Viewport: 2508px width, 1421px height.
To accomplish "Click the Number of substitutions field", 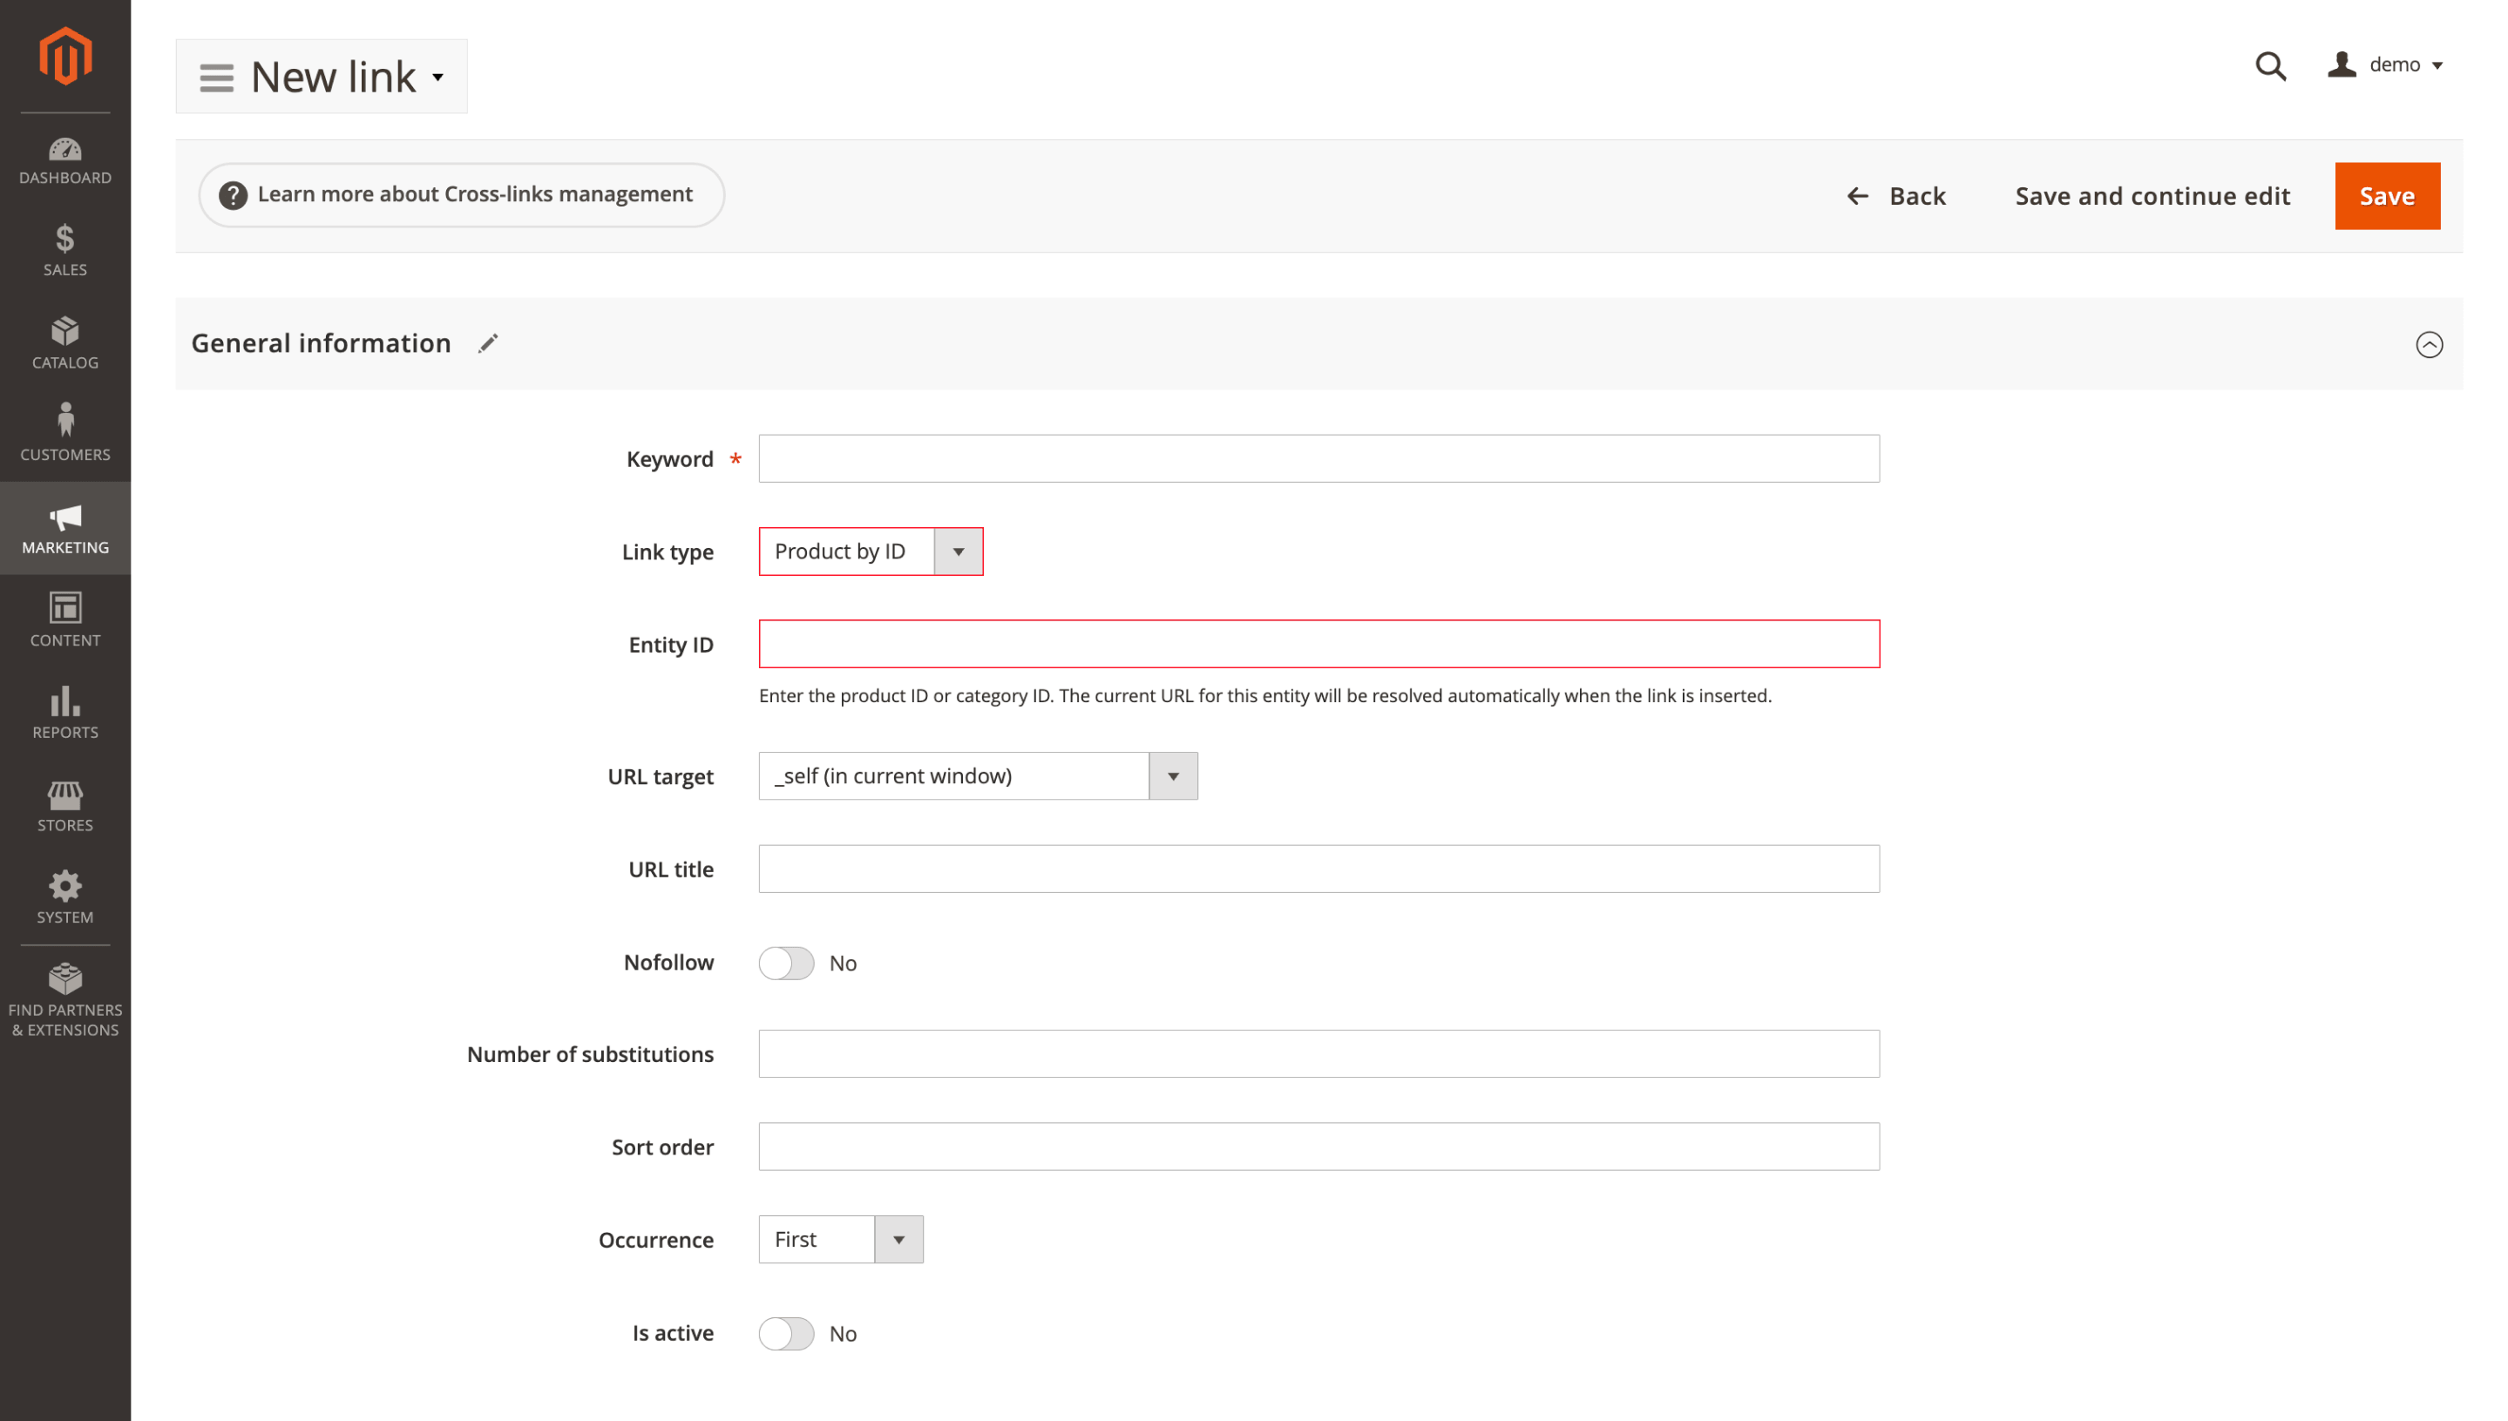I will pyautogui.click(x=1319, y=1054).
